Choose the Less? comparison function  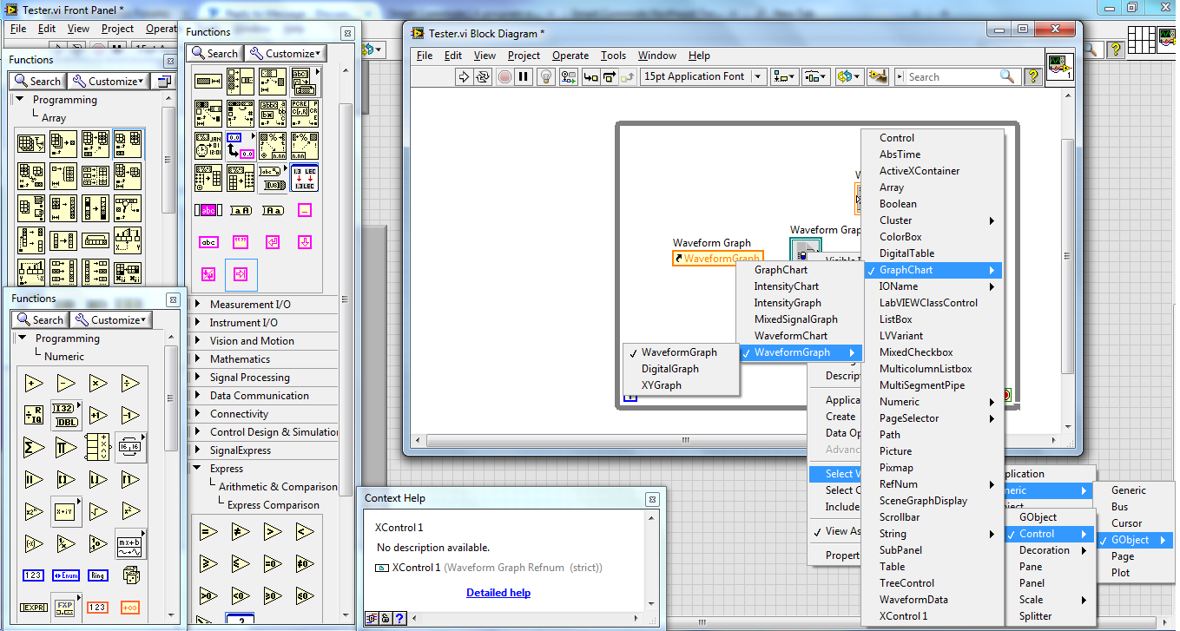[x=305, y=531]
